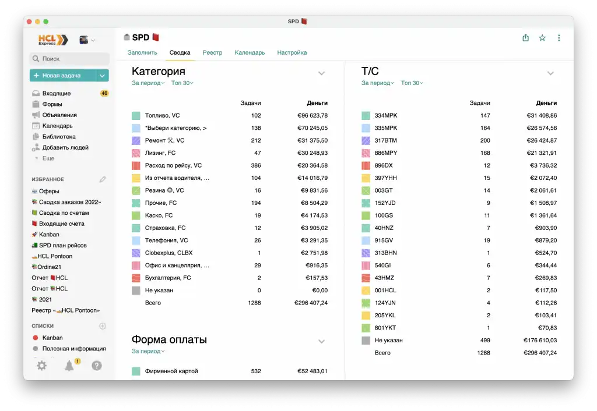Click the grey Полезная информация dot
The image size is (597, 411).
point(36,348)
